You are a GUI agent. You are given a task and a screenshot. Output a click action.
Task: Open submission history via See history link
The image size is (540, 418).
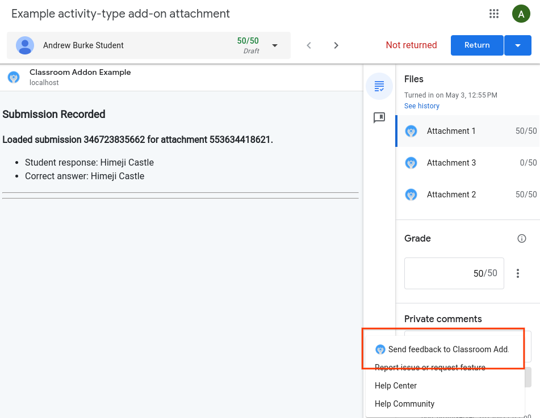(x=422, y=105)
